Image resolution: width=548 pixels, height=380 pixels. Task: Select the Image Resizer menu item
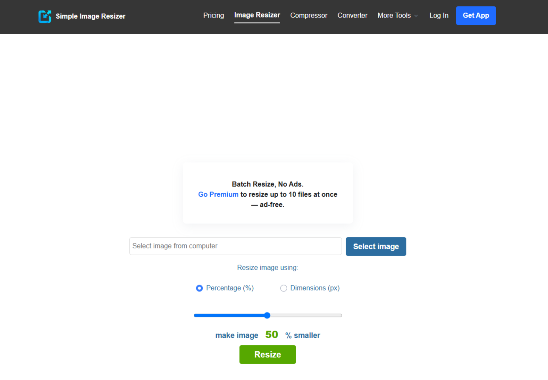click(257, 15)
